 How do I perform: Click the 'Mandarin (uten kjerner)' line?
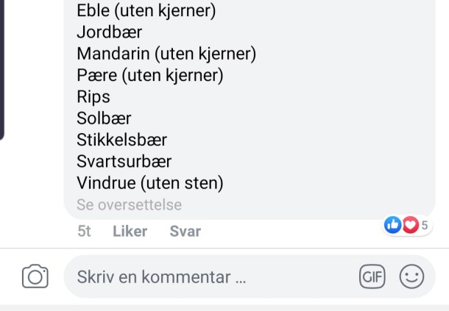[x=166, y=54]
